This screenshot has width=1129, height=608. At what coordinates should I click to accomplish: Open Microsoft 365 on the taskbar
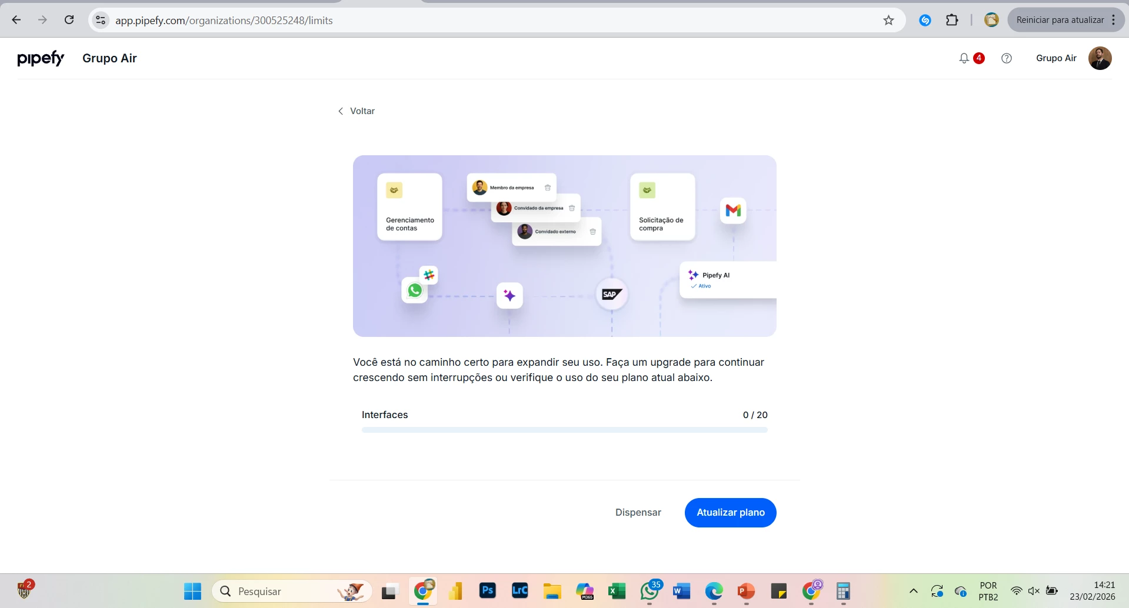pos(585,591)
